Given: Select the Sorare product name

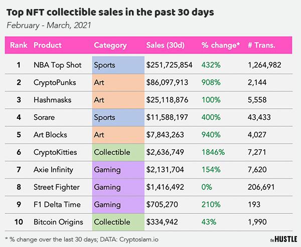Looking at the screenshot, I should tap(45, 117).
